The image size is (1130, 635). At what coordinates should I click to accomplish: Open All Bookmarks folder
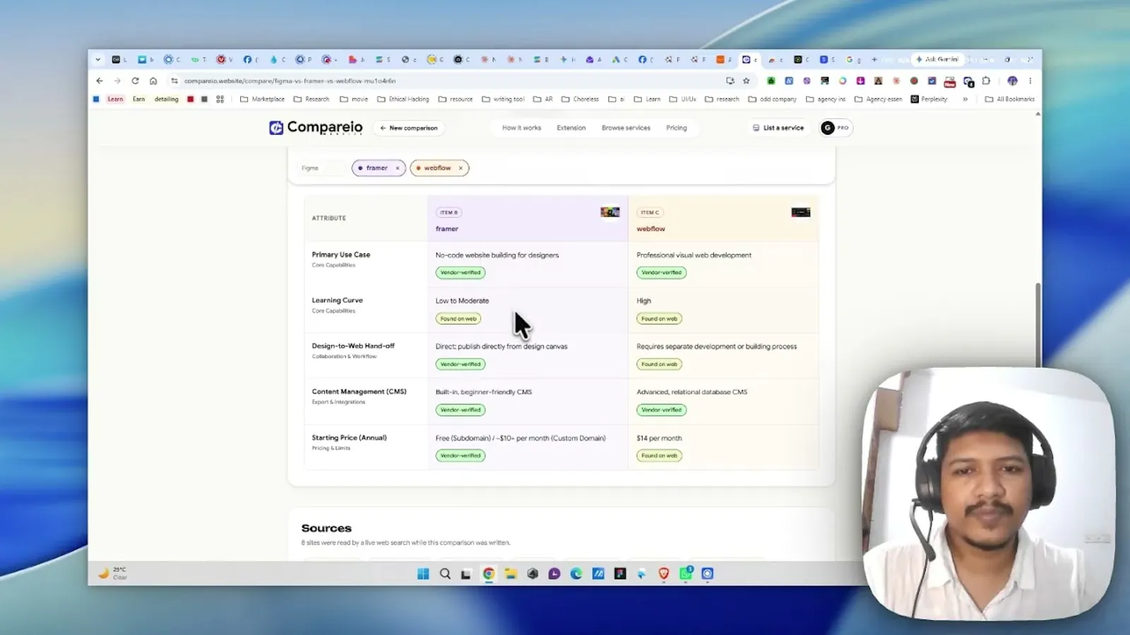(1010, 99)
